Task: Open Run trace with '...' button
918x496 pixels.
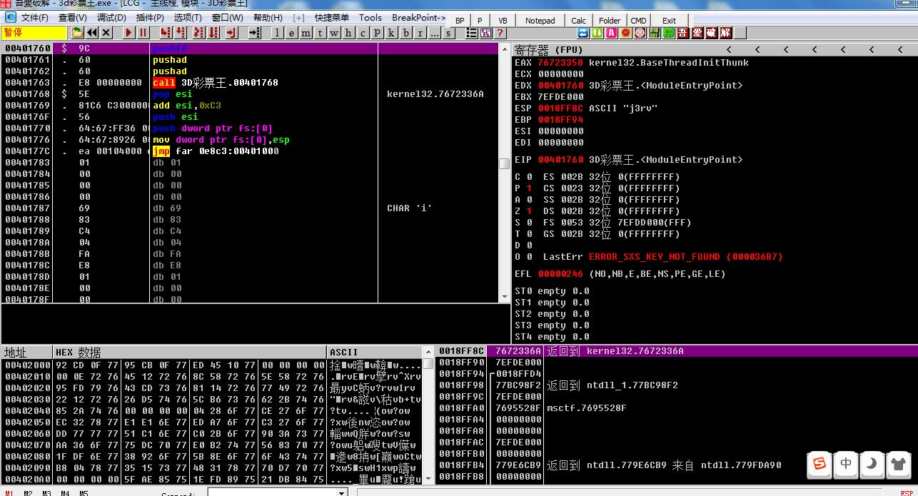Action: [434, 33]
